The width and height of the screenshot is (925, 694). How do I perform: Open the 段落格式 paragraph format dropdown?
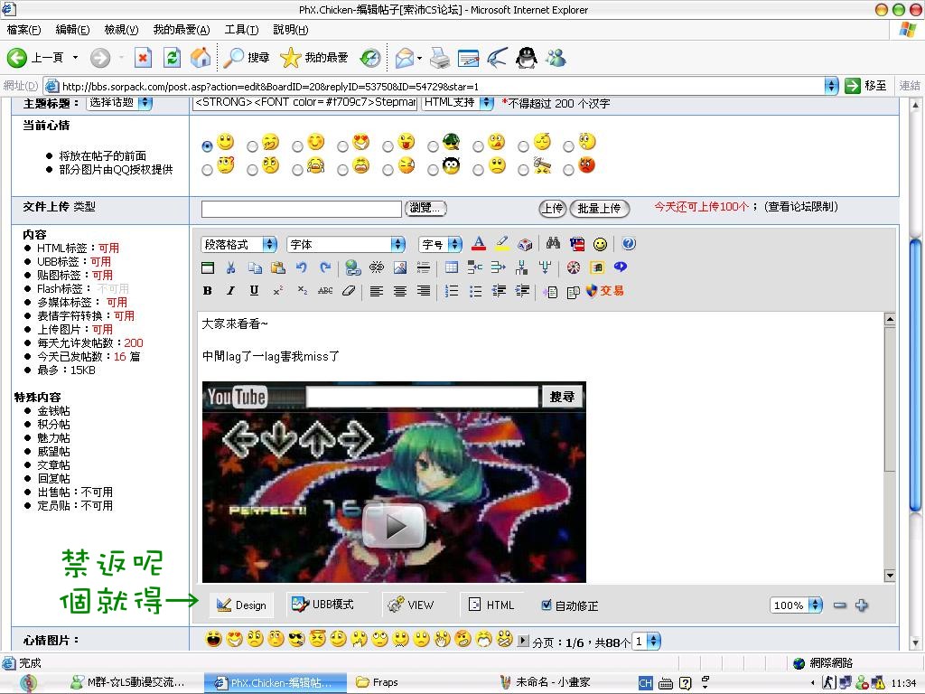[239, 244]
